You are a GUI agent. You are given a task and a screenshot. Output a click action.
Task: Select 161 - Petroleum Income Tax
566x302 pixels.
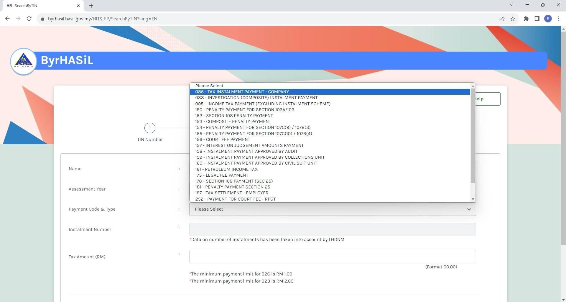pyautogui.click(x=330, y=169)
